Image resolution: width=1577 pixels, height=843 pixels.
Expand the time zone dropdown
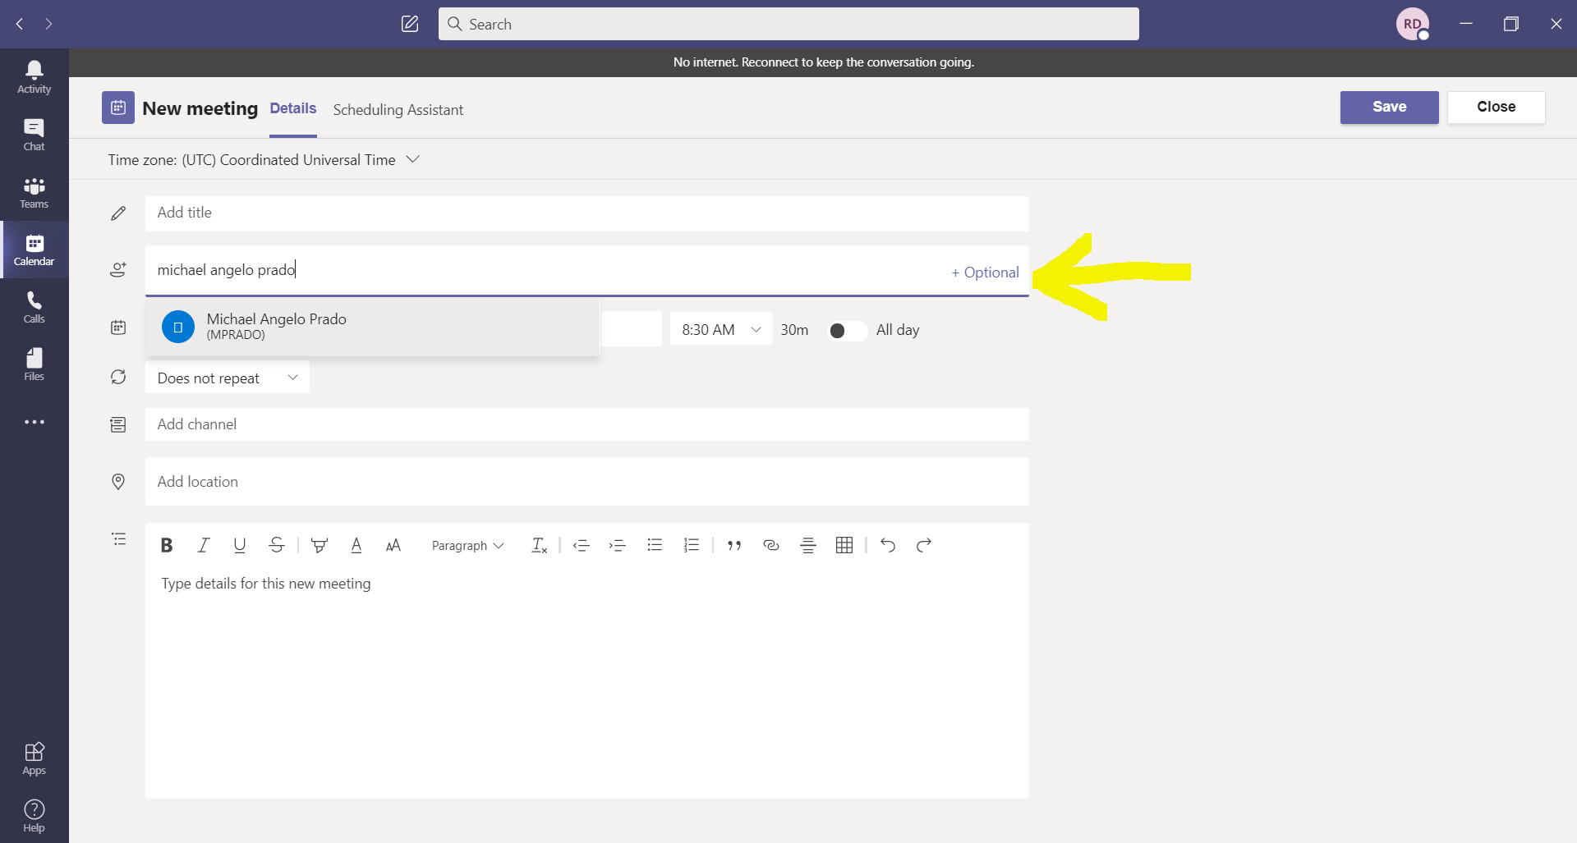pyautogui.click(x=413, y=159)
